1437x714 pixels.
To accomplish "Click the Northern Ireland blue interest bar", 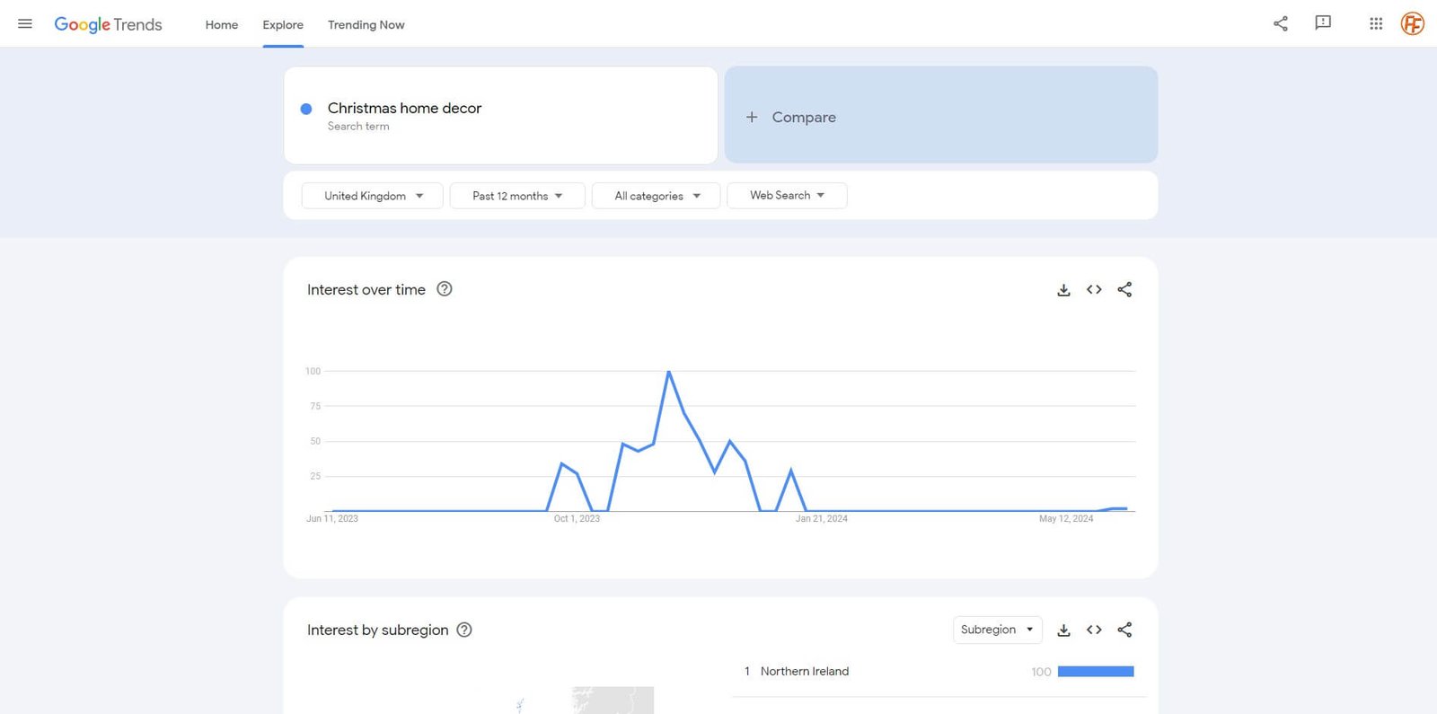I will click(1096, 672).
